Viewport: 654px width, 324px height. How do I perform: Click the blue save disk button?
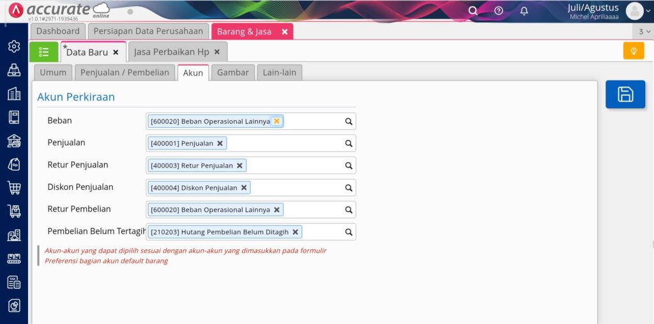(x=625, y=95)
